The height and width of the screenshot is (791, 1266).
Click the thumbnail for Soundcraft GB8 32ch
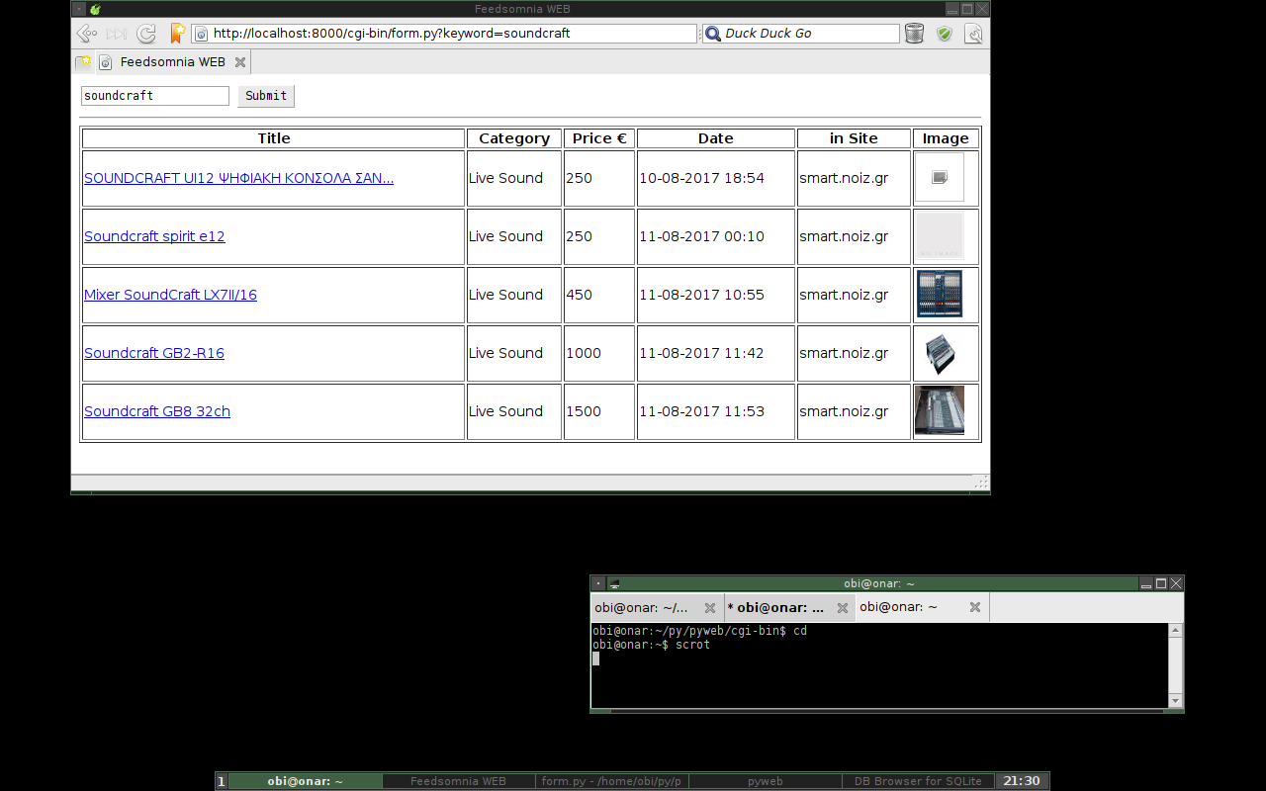(940, 410)
